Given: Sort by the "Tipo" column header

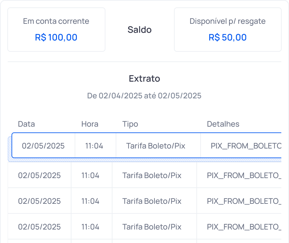Looking at the screenshot, I should point(130,124).
